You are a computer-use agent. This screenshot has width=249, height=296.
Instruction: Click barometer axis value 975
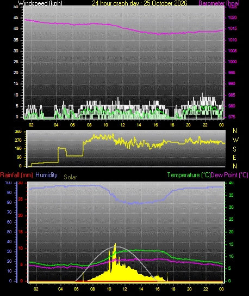point(232,117)
